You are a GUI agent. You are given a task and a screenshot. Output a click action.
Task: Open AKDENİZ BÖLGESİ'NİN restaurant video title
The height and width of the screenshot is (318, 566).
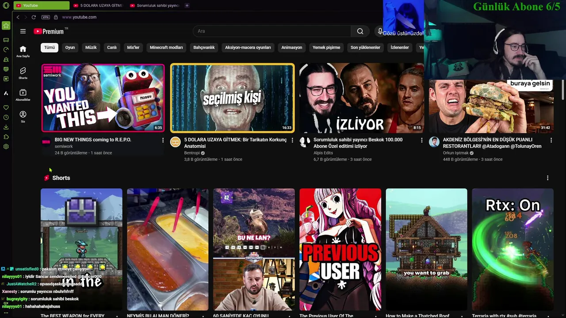click(492, 143)
